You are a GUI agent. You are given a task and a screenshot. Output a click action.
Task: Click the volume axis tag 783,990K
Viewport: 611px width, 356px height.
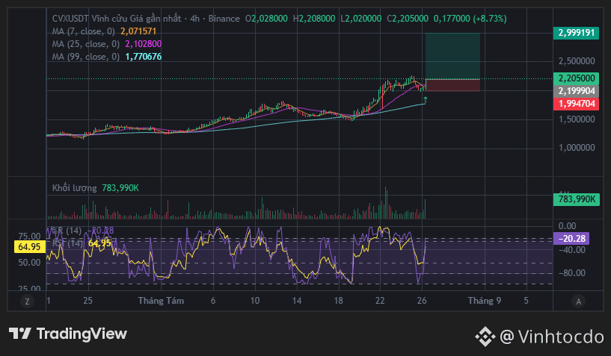(576, 199)
